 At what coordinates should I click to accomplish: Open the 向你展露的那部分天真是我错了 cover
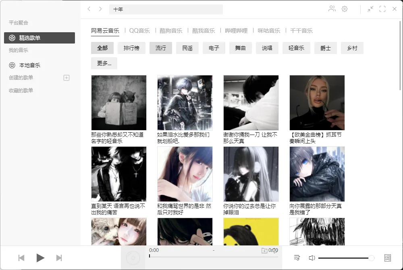tap(317, 174)
